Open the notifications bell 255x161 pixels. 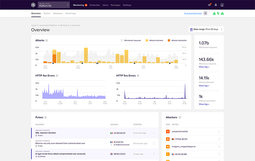(216, 5)
